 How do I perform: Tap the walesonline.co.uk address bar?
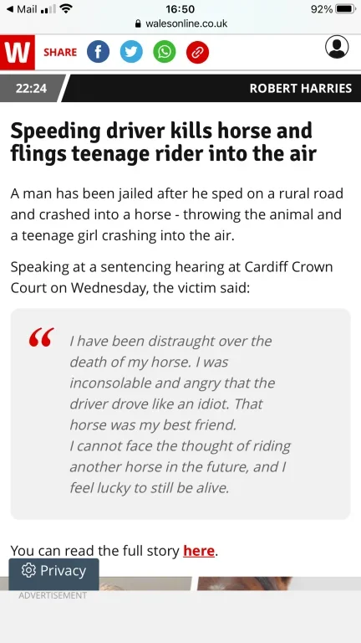180,23
